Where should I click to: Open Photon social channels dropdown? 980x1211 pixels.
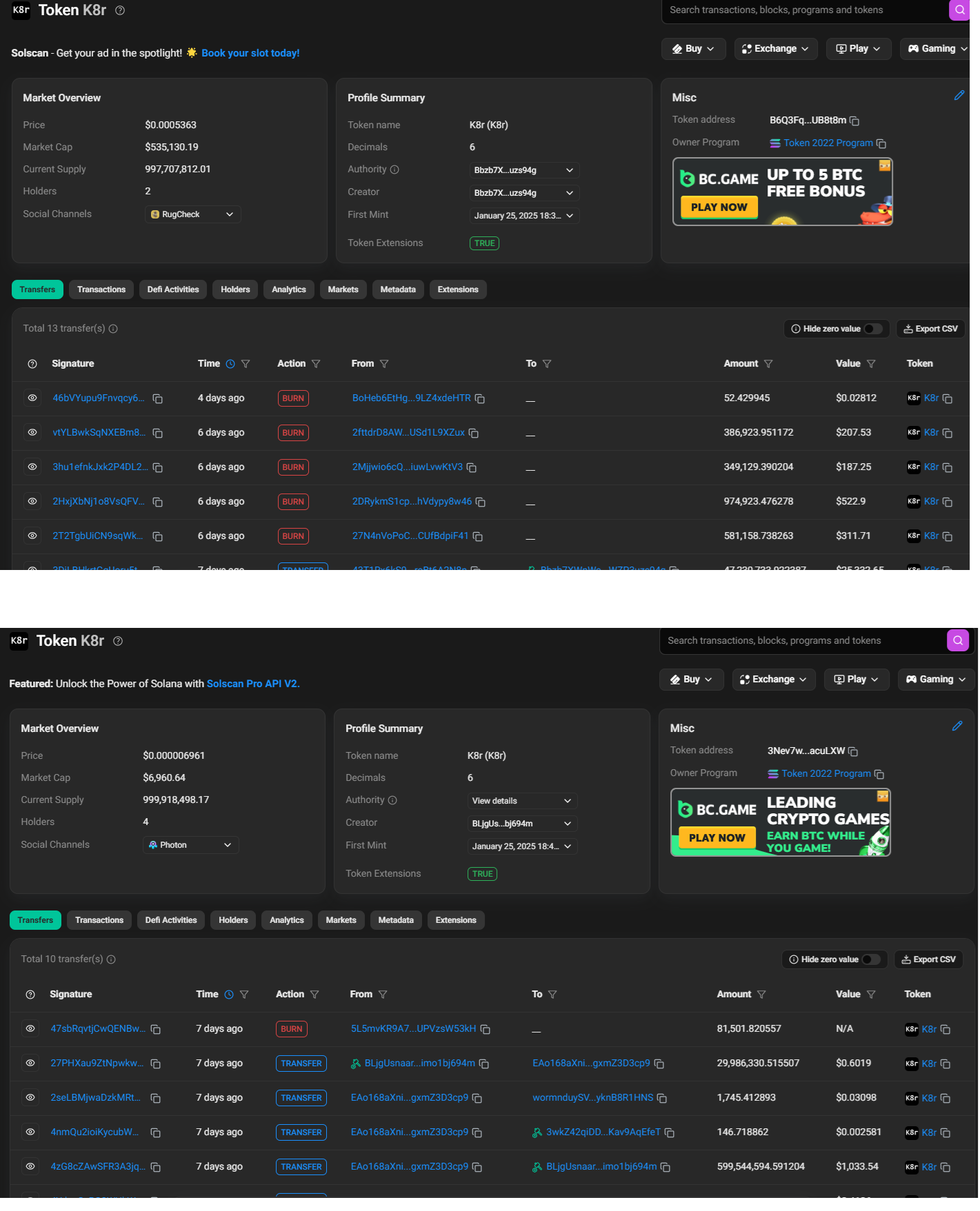pyautogui.click(x=190, y=845)
